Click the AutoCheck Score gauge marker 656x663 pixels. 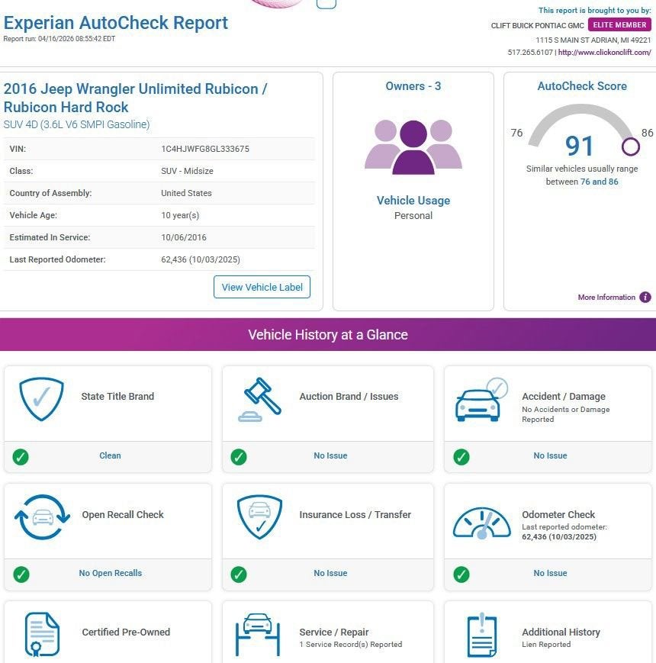point(631,146)
